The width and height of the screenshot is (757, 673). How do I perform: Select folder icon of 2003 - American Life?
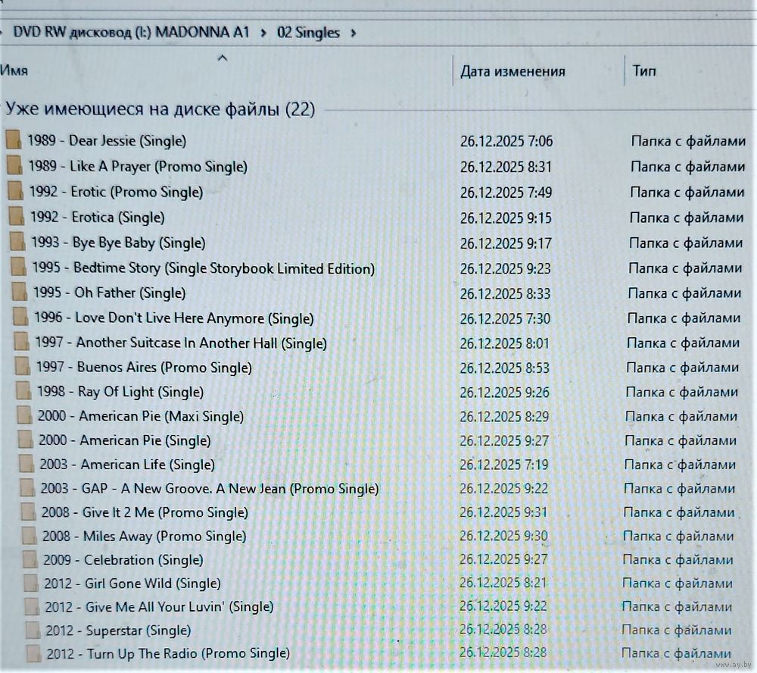coord(26,465)
